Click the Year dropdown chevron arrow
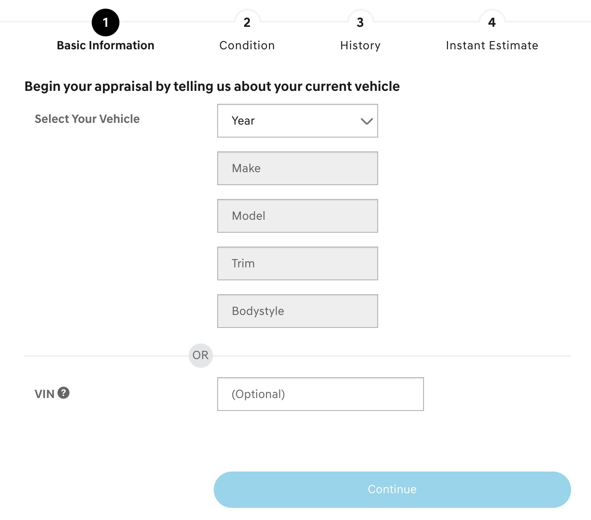Viewport: 591px width, 520px height. click(366, 121)
